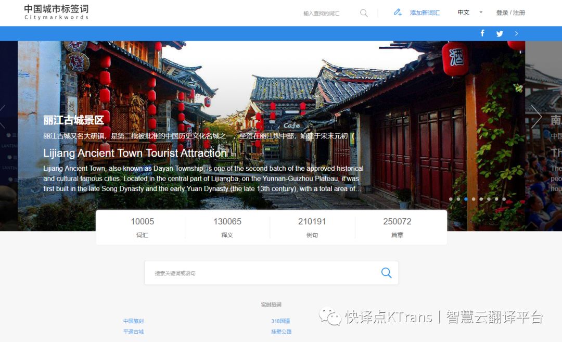Viewport: 562px width, 342px height.
Task: Open the 平遥古城 hot word link
Action: click(x=133, y=332)
